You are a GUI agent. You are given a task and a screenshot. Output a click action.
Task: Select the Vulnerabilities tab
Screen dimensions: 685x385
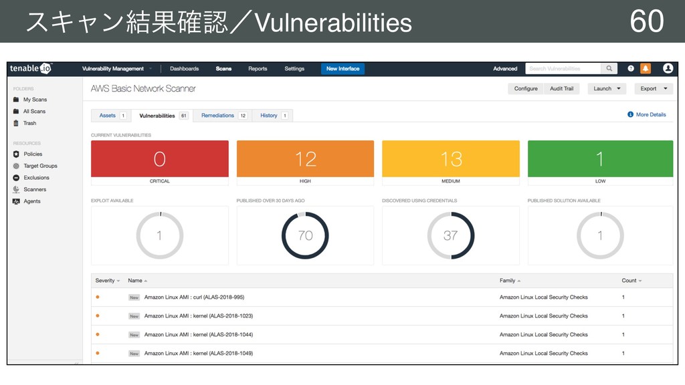pos(163,116)
